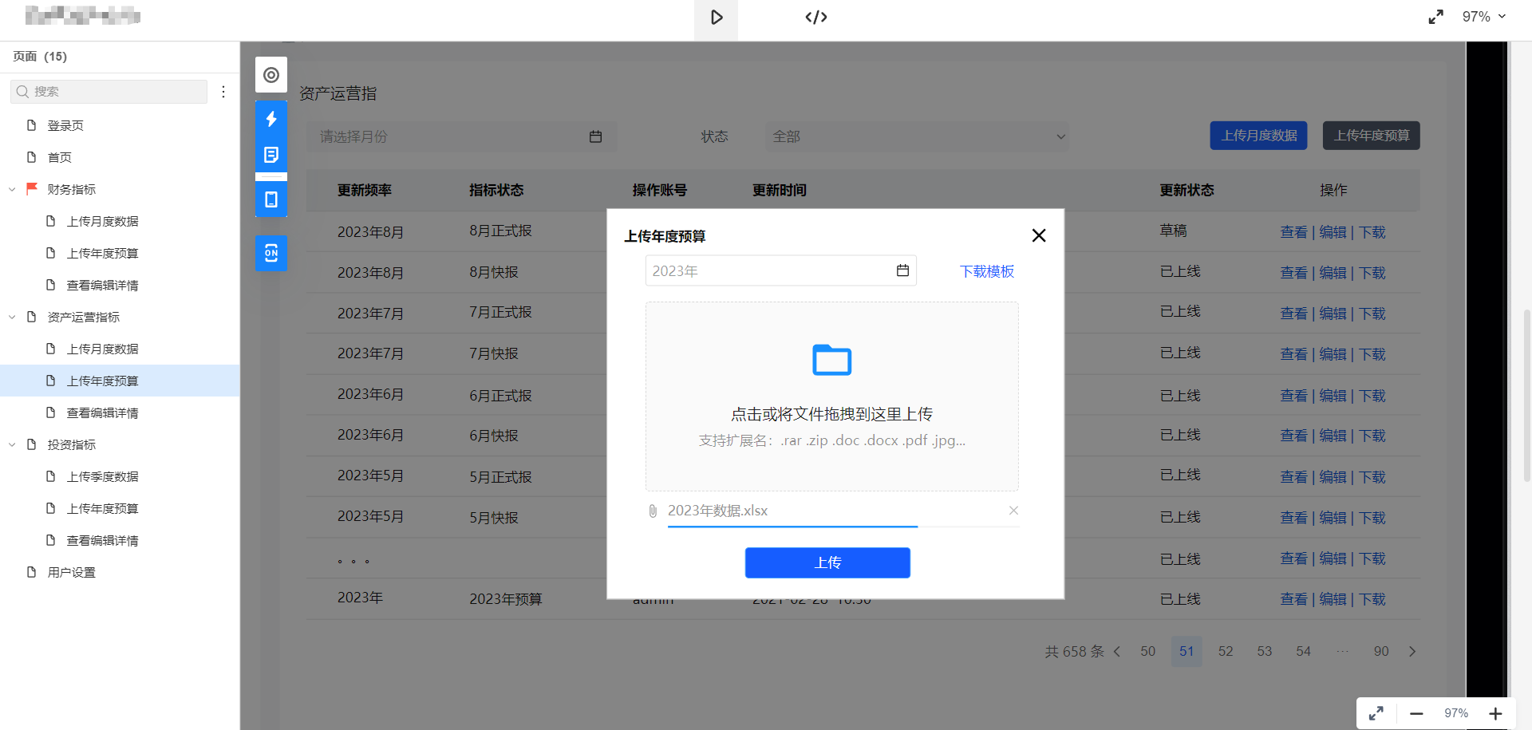Screen dimensions: 1532x730
Task: Go to next page in pagination
Action: 1412,652
